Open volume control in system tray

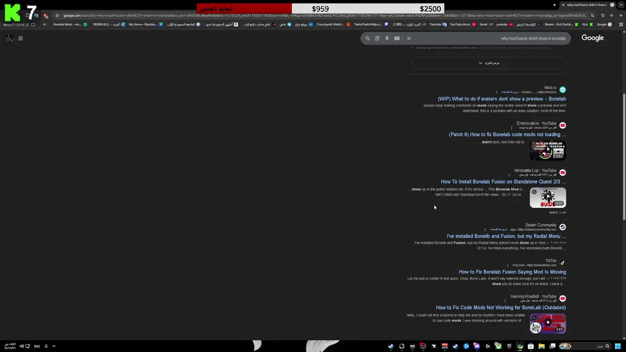[x=22, y=346]
